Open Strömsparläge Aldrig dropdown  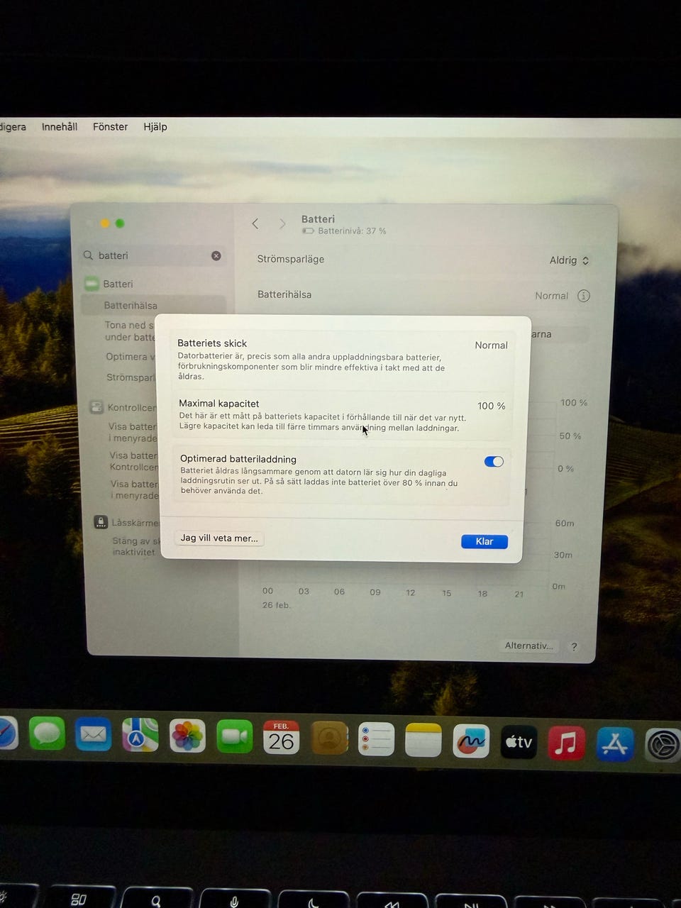click(569, 260)
